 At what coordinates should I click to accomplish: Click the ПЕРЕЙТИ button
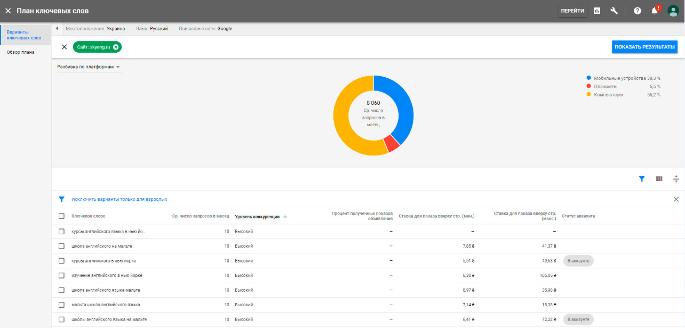[572, 11]
